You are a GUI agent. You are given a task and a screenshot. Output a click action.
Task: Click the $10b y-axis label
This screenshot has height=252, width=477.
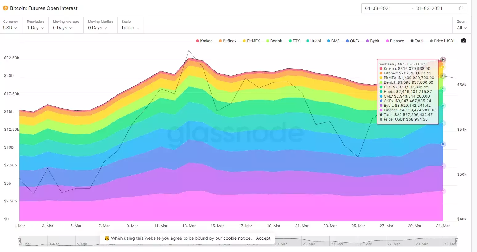tap(9, 147)
